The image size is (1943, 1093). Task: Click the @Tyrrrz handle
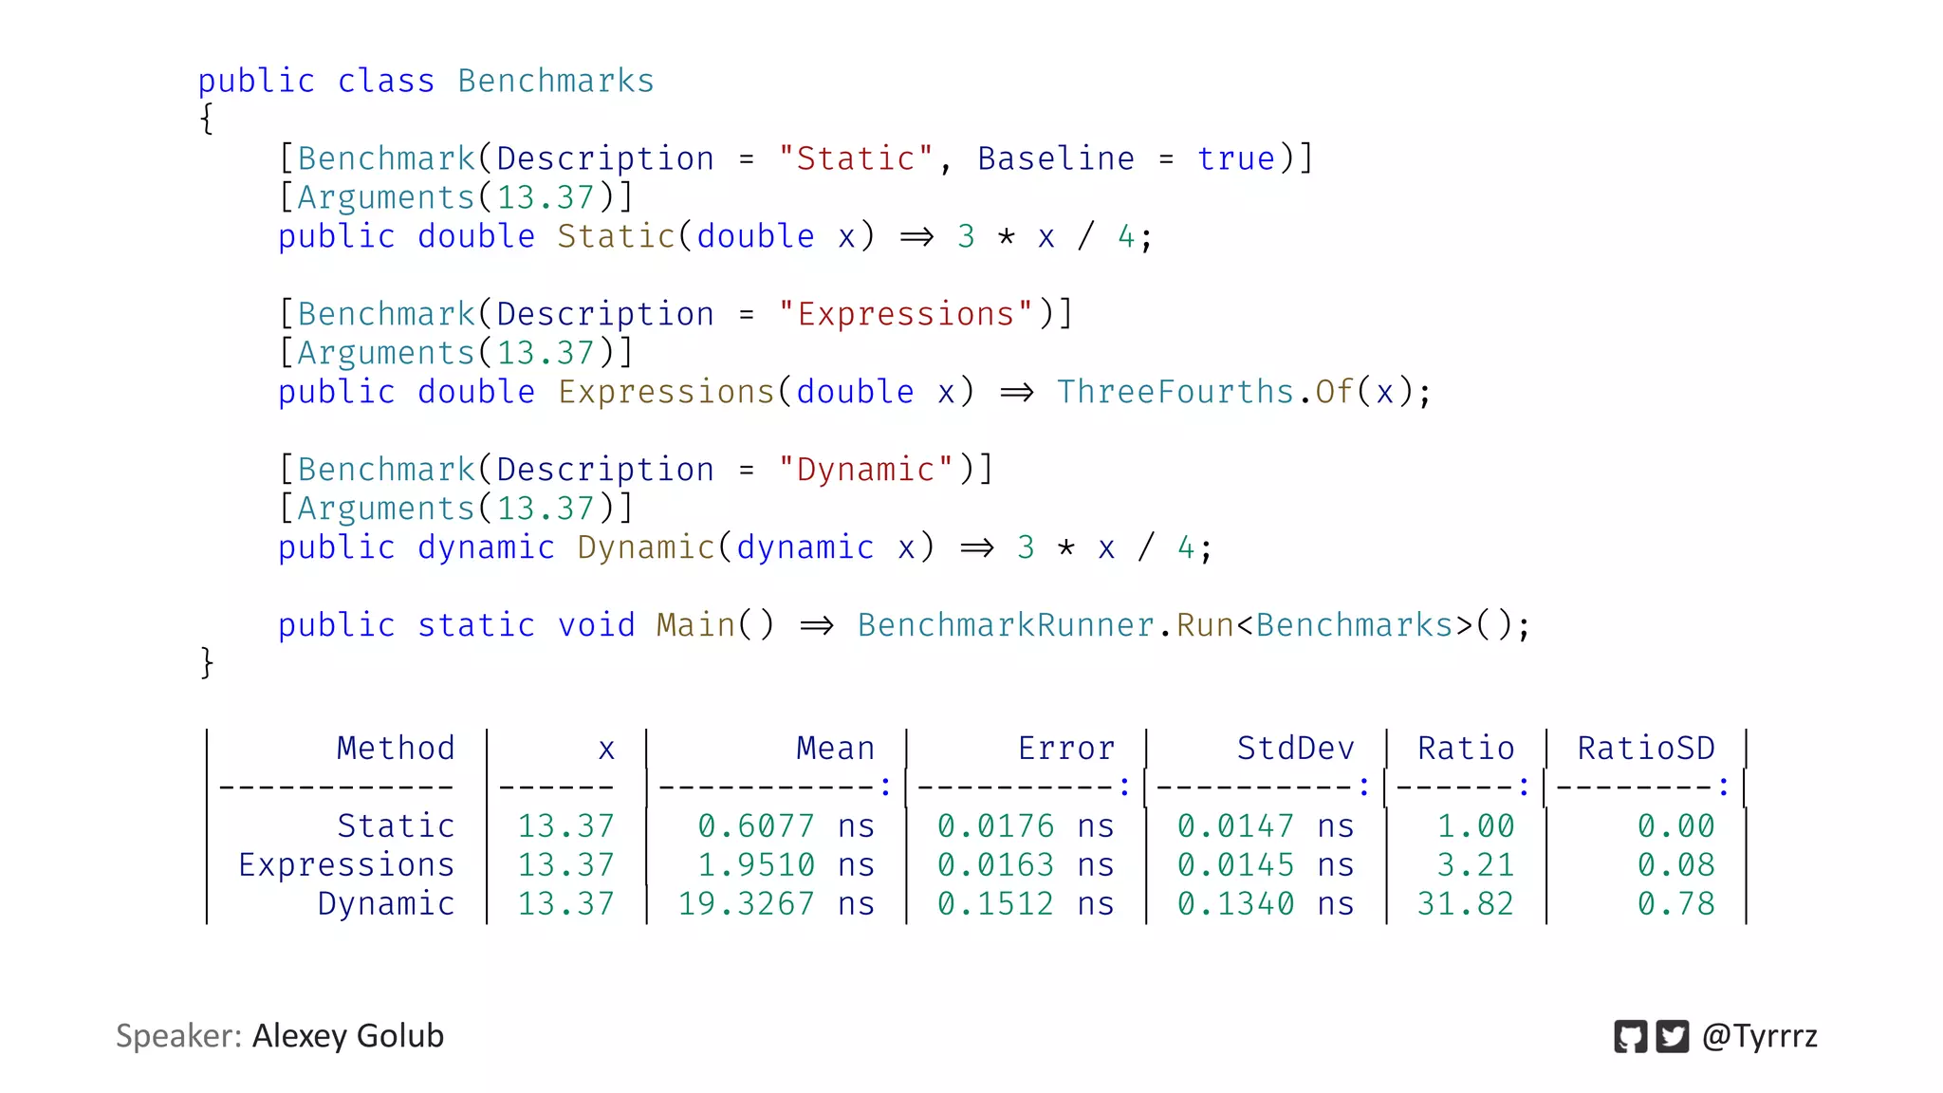[1760, 1036]
